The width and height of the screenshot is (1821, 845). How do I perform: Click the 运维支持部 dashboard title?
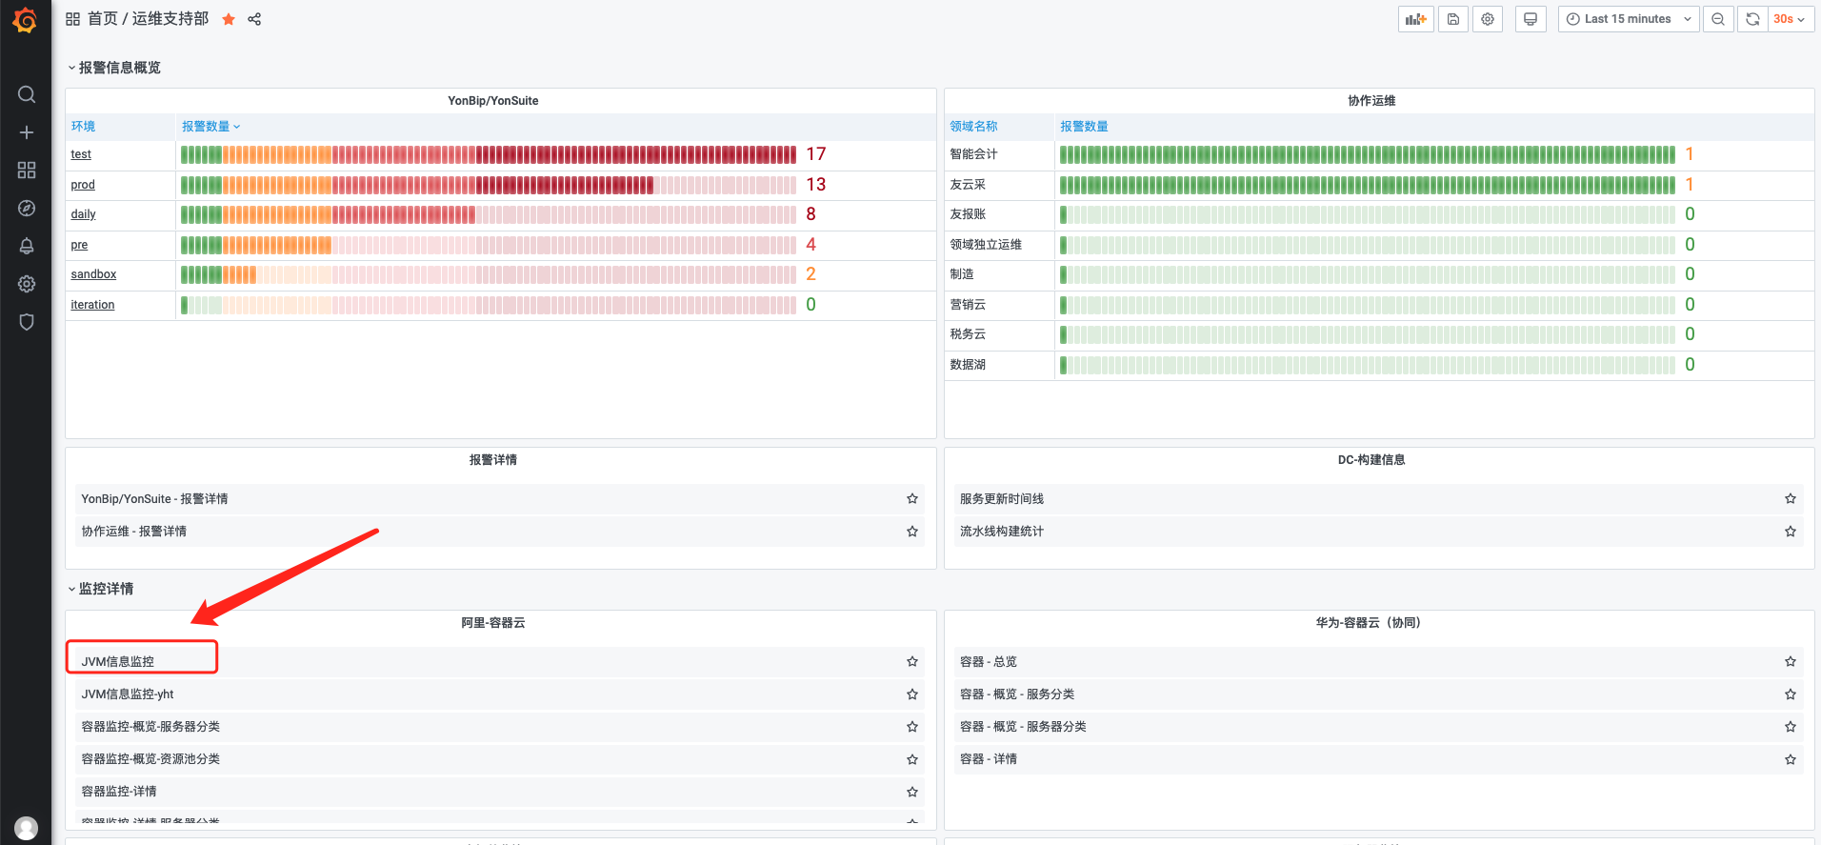click(170, 19)
